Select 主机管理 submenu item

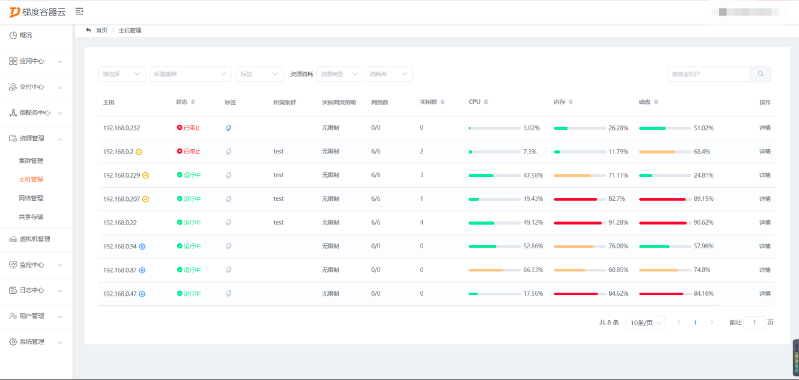tap(31, 179)
